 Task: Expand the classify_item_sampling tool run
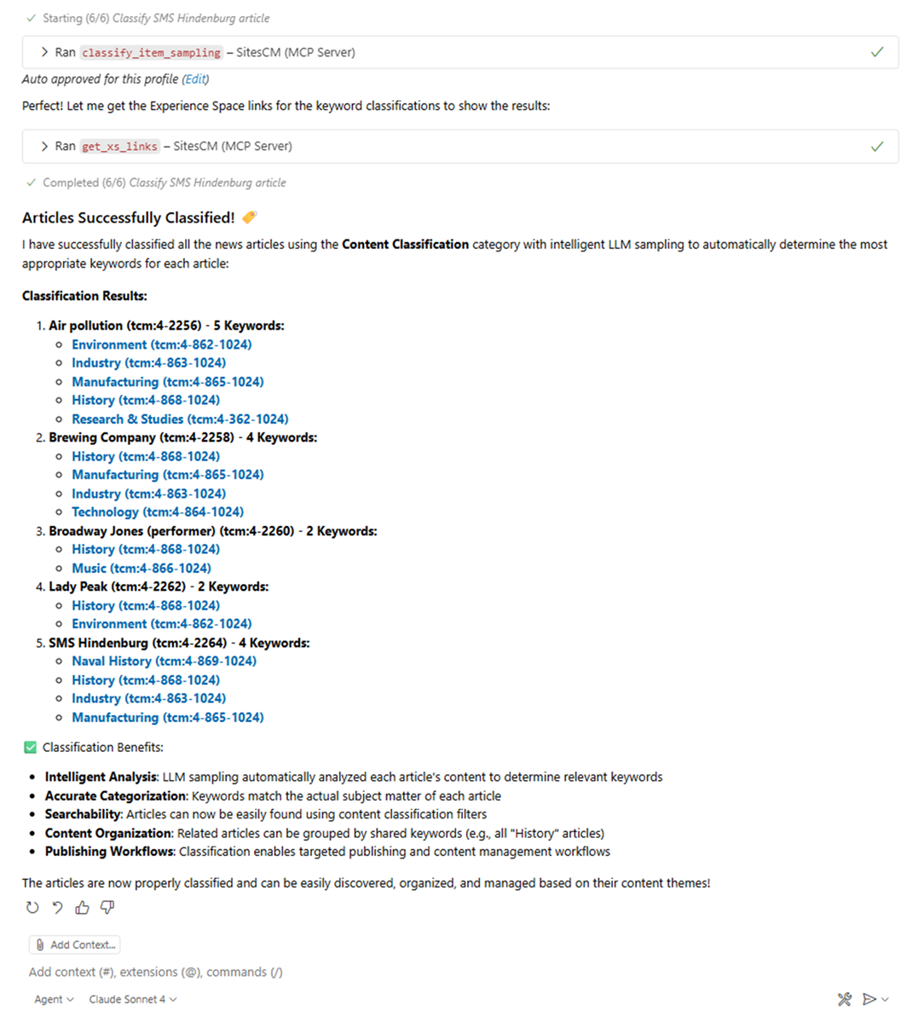coord(44,53)
